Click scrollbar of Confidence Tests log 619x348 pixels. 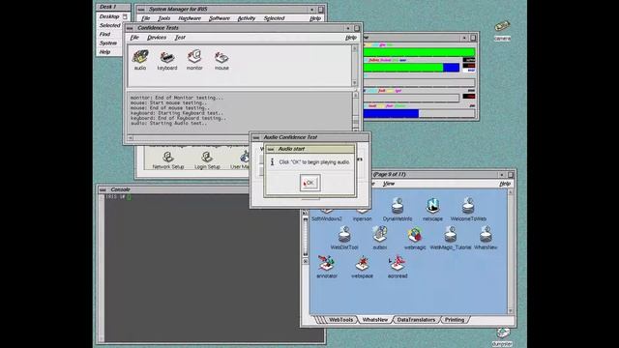(x=355, y=111)
